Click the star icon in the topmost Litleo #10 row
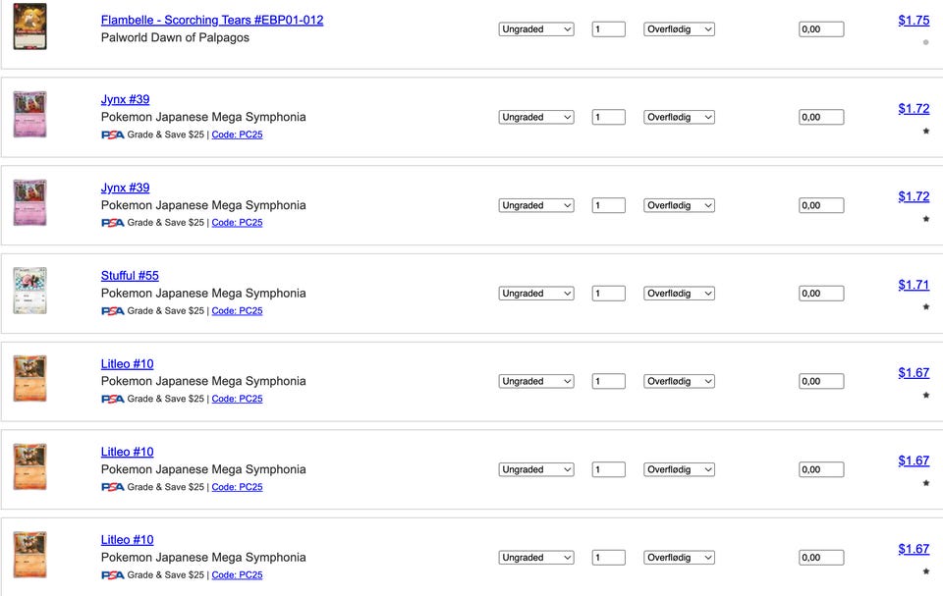 click(926, 395)
